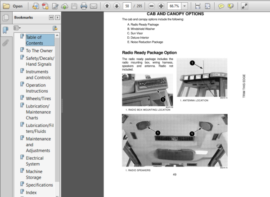Click the bookmarks panel scrollbar up arrow
Viewport: 270px width, 197px height.
tap(57, 36)
